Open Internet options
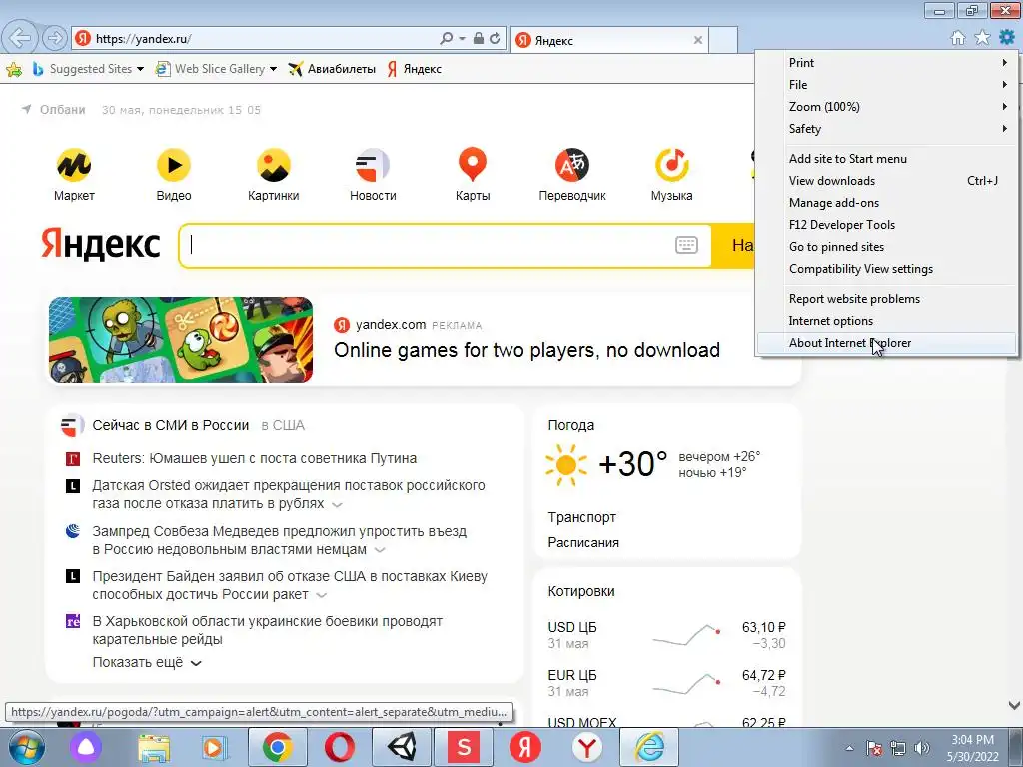Screen dimensions: 1023x767 pos(887,321)
